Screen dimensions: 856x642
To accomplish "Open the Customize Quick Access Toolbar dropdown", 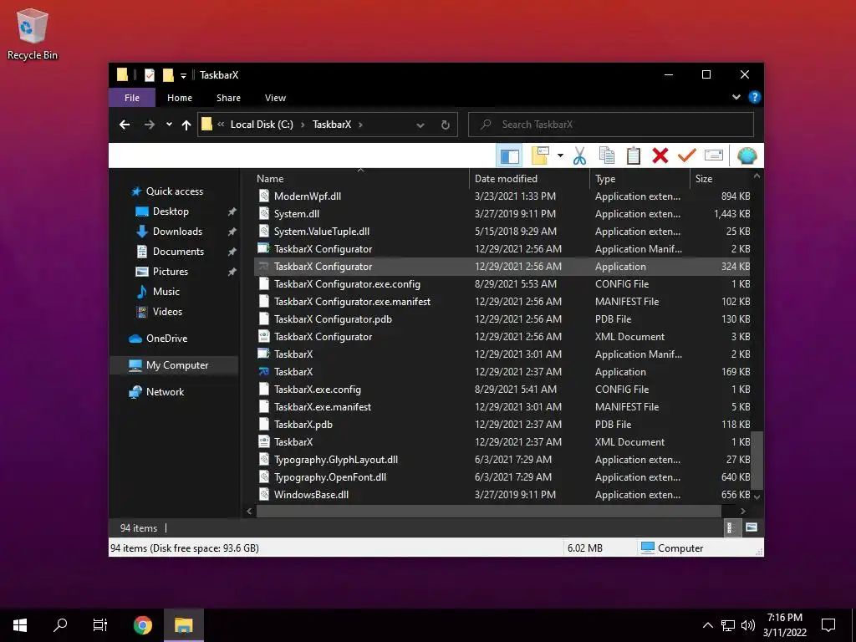I will pos(183,75).
